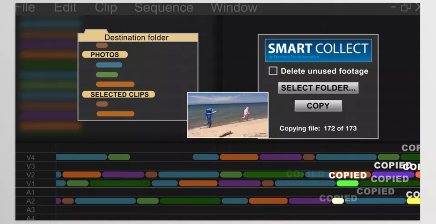Click the Smart Collect logo banner
The height and width of the screenshot is (224, 436).
tap(318, 50)
